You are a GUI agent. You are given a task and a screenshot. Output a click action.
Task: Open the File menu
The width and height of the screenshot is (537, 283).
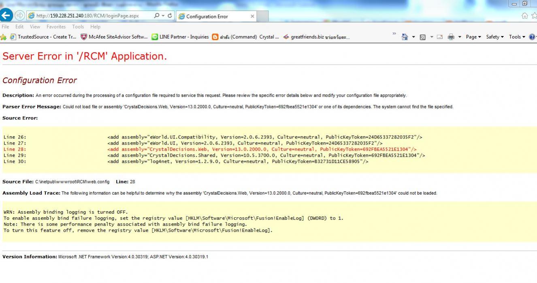click(x=5, y=27)
